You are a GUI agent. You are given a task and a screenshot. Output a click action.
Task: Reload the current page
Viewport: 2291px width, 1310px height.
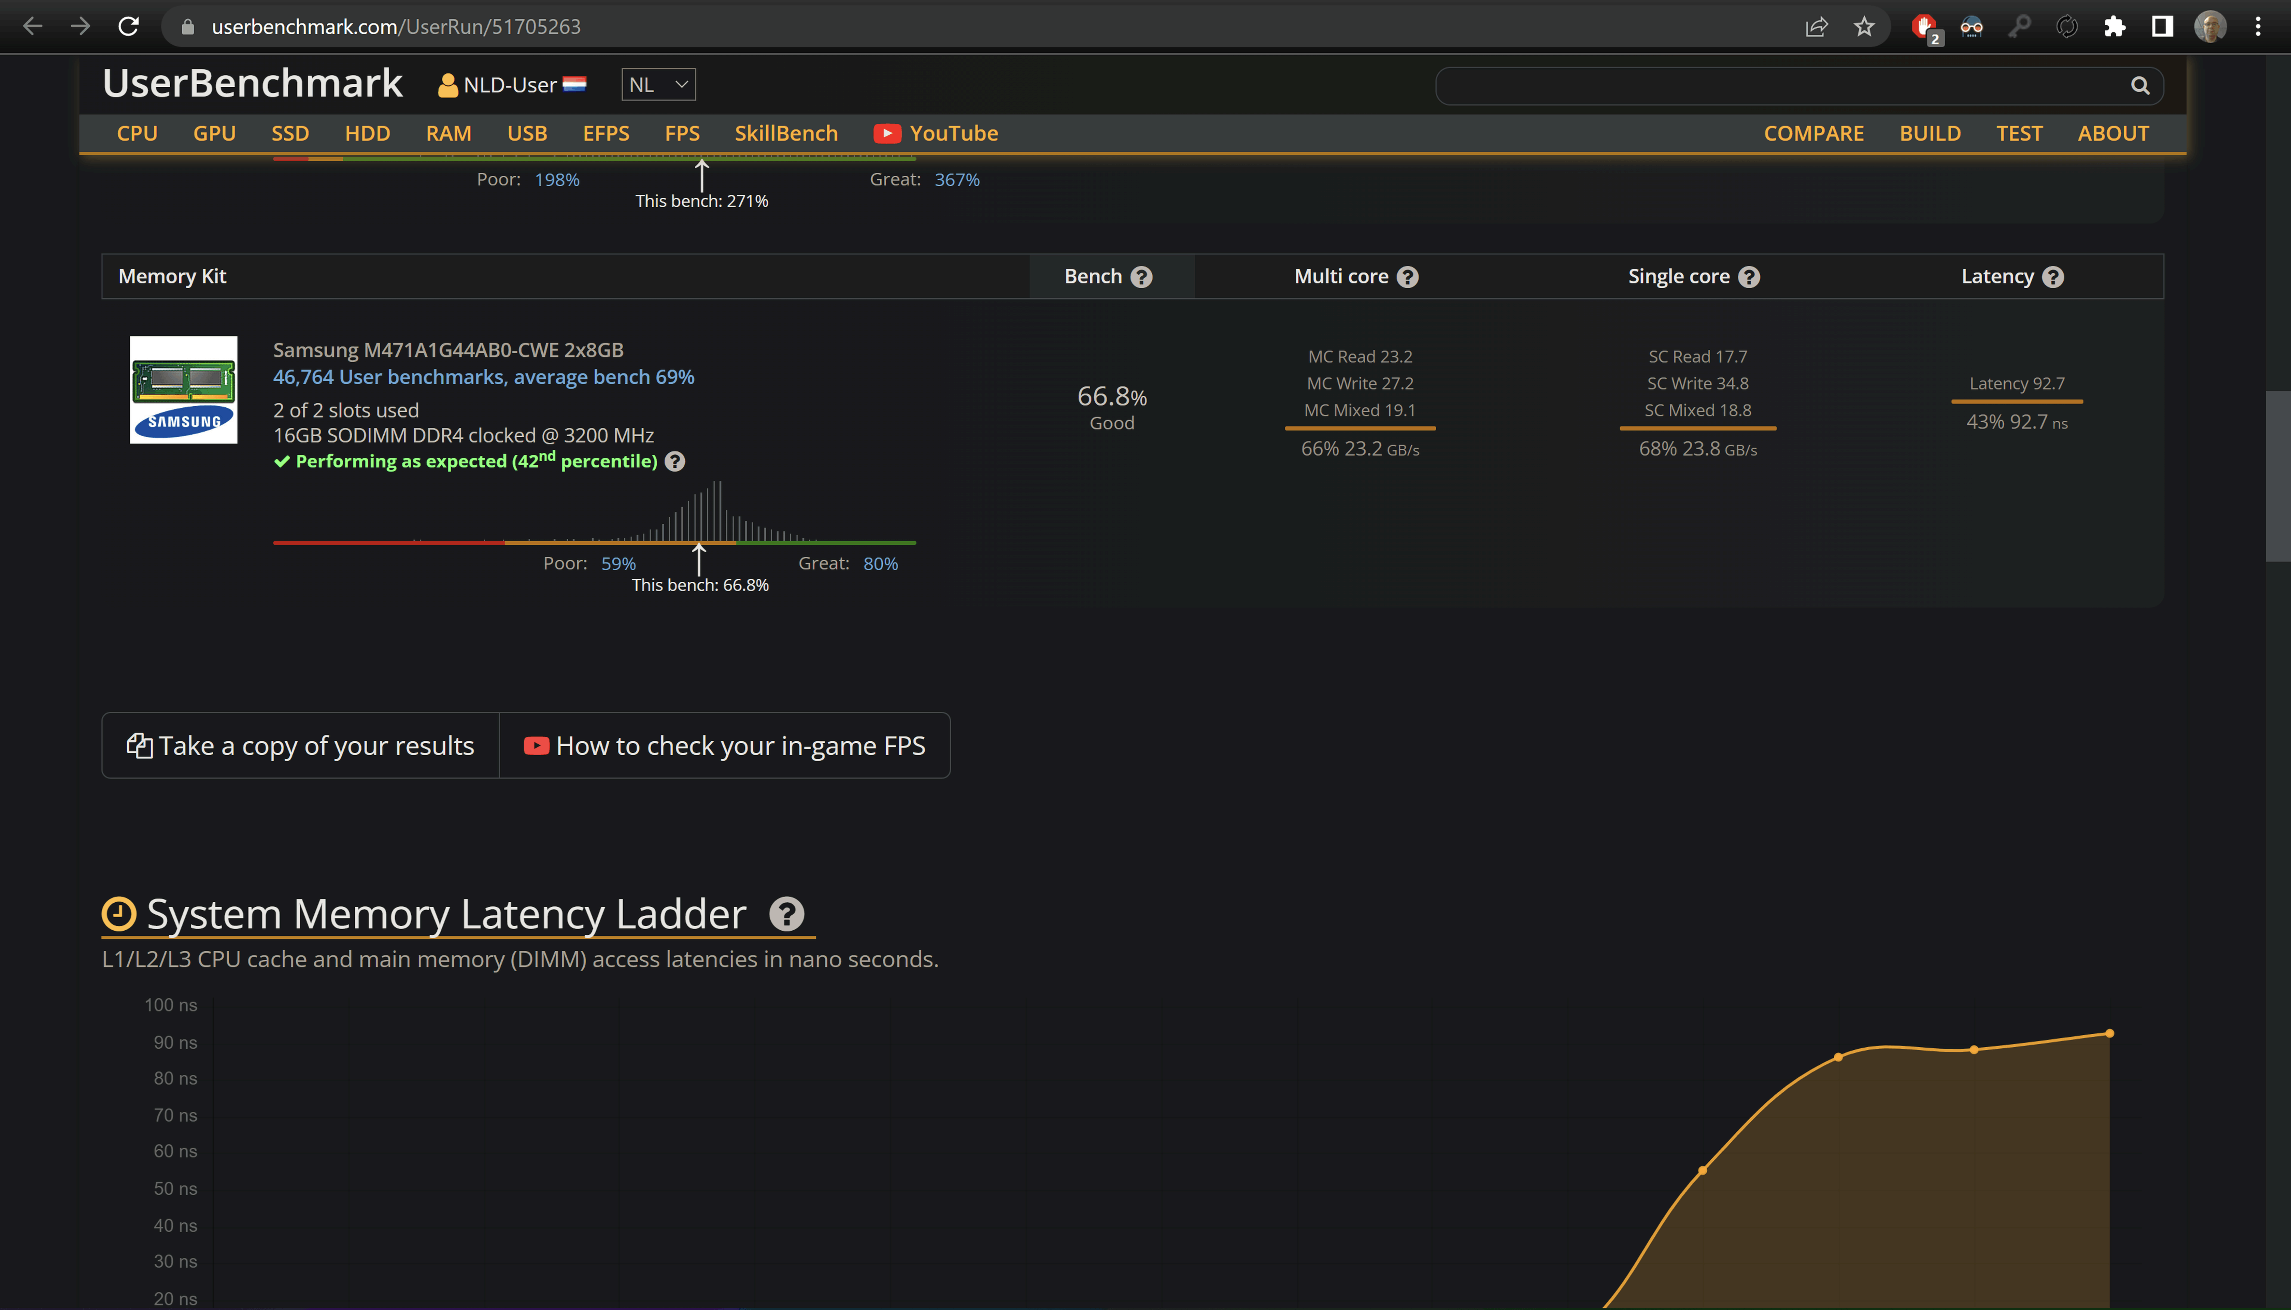[x=129, y=26]
